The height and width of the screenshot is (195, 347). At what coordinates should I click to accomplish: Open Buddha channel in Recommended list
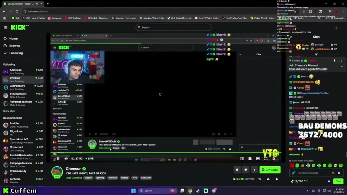click(x=23, y=125)
